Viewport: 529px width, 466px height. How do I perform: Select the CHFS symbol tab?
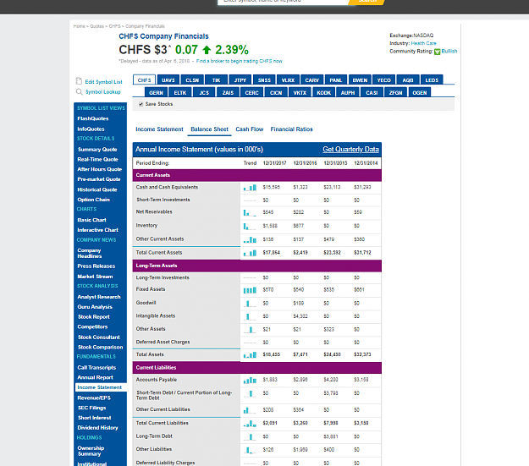coord(145,79)
